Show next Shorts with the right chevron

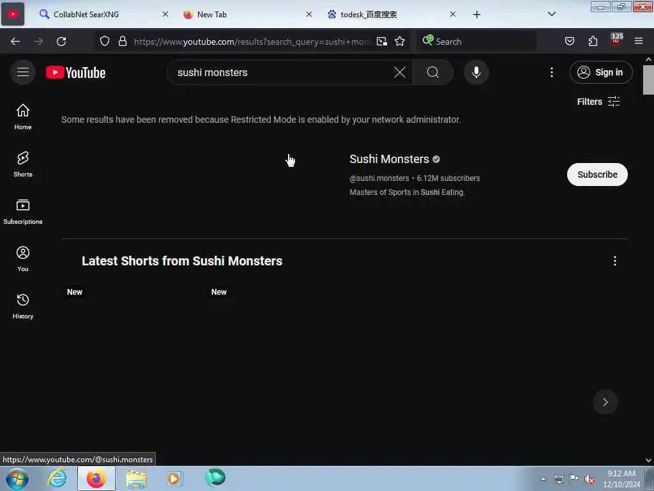pos(605,402)
